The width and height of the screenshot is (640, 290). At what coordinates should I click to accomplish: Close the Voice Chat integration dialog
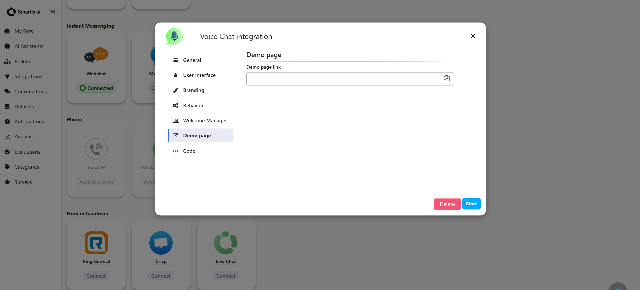pos(473,36)
